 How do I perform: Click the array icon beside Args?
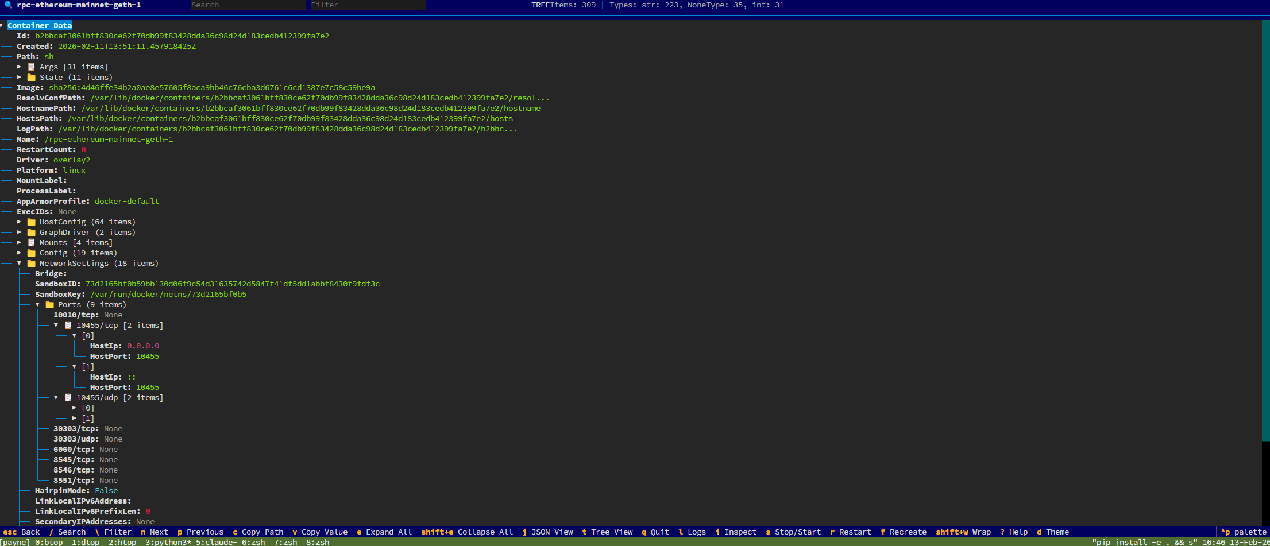pos(32,67)
